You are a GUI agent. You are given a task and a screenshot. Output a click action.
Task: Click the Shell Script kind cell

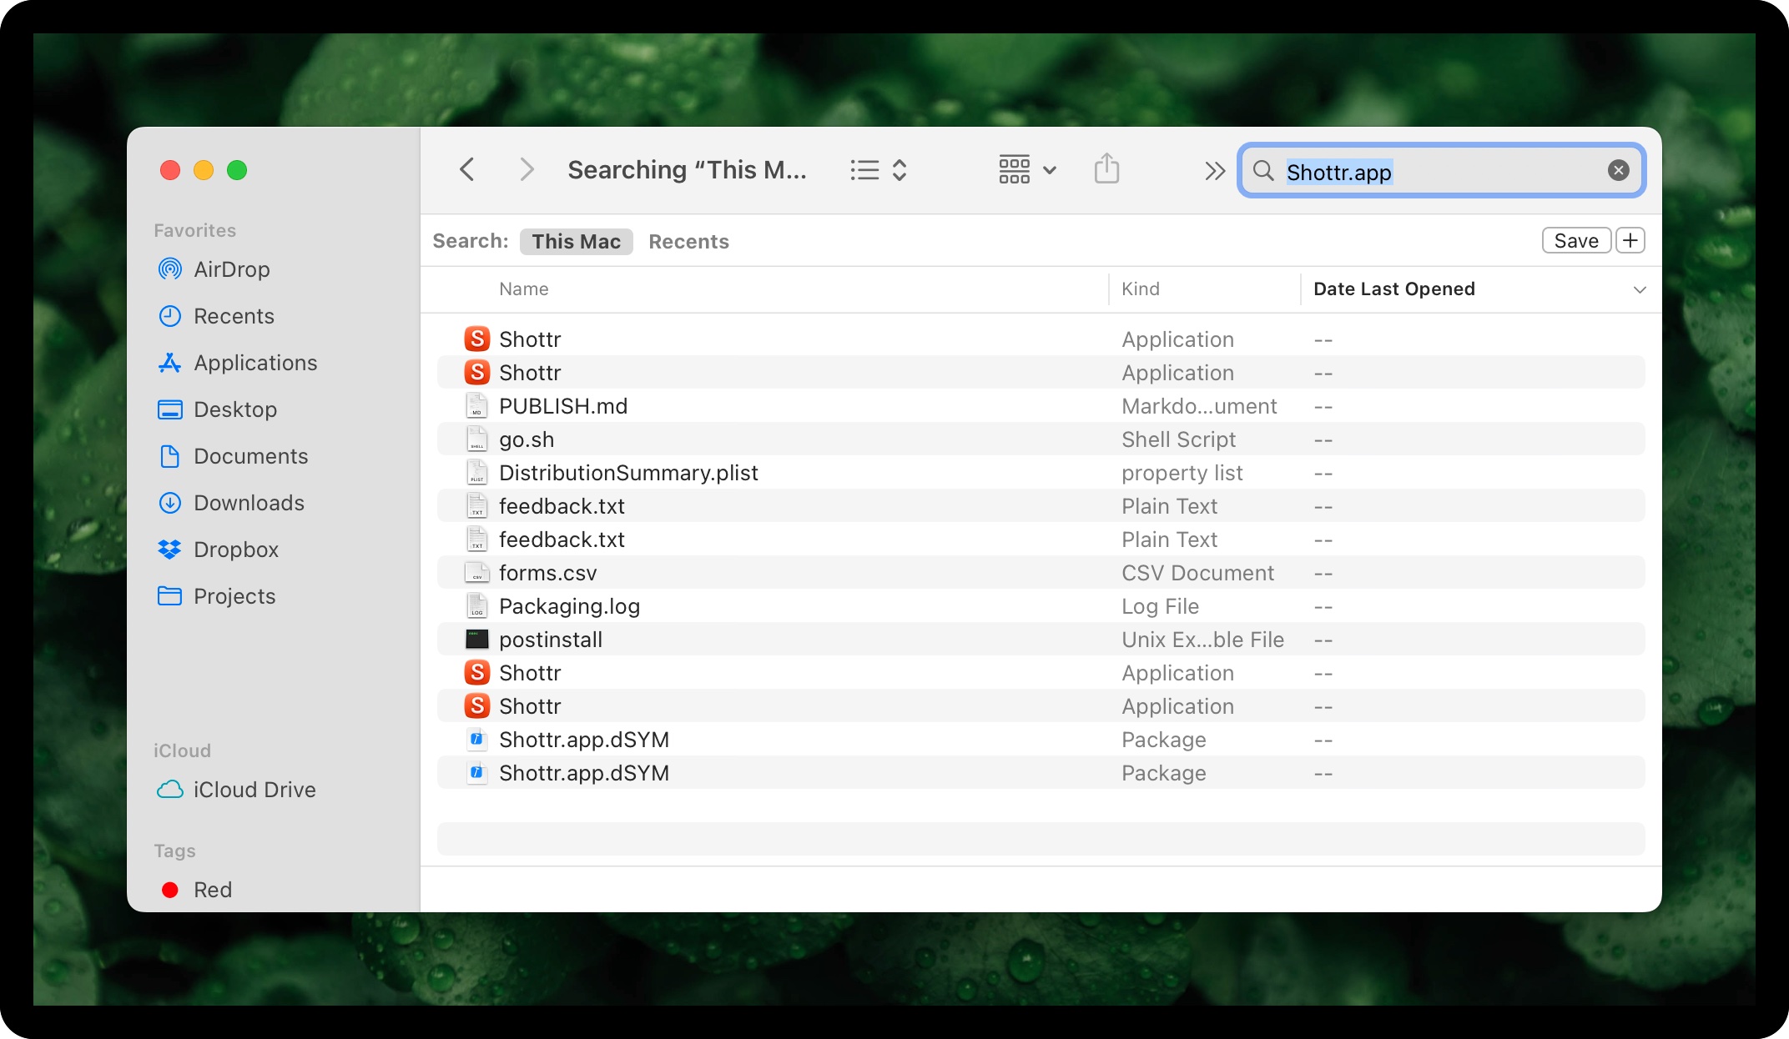pos(1178,439)
